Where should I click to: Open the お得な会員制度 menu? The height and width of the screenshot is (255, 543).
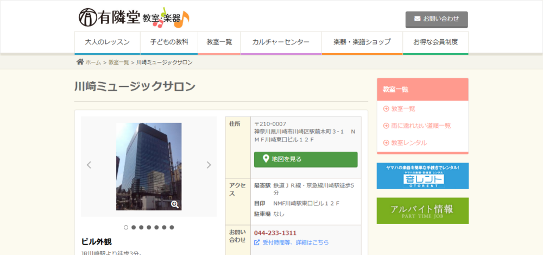[x=435, y=42]
